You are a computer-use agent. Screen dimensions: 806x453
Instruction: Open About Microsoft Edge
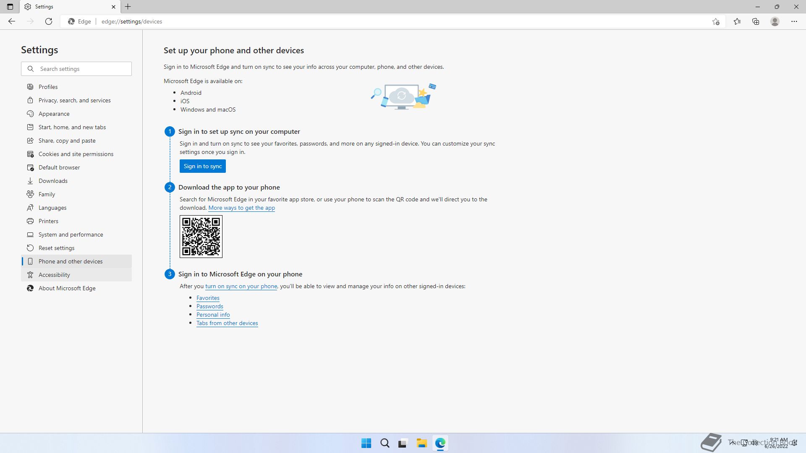coord(76,288)
